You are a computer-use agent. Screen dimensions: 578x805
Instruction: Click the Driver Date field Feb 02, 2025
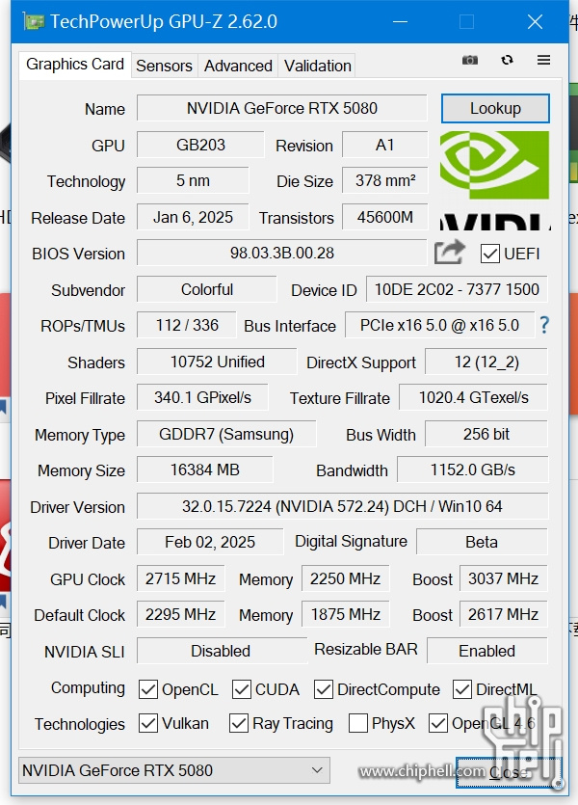point(210,542)
